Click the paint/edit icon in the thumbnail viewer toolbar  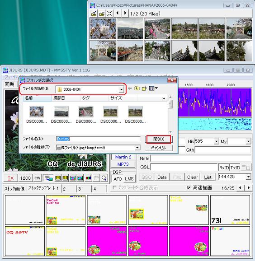(x=94, y=14)
